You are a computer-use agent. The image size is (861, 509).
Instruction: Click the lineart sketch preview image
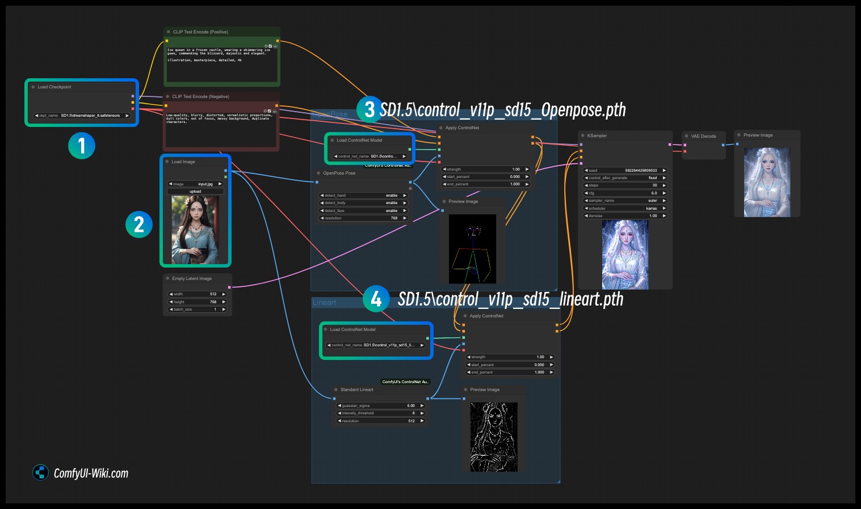point(494,437)
